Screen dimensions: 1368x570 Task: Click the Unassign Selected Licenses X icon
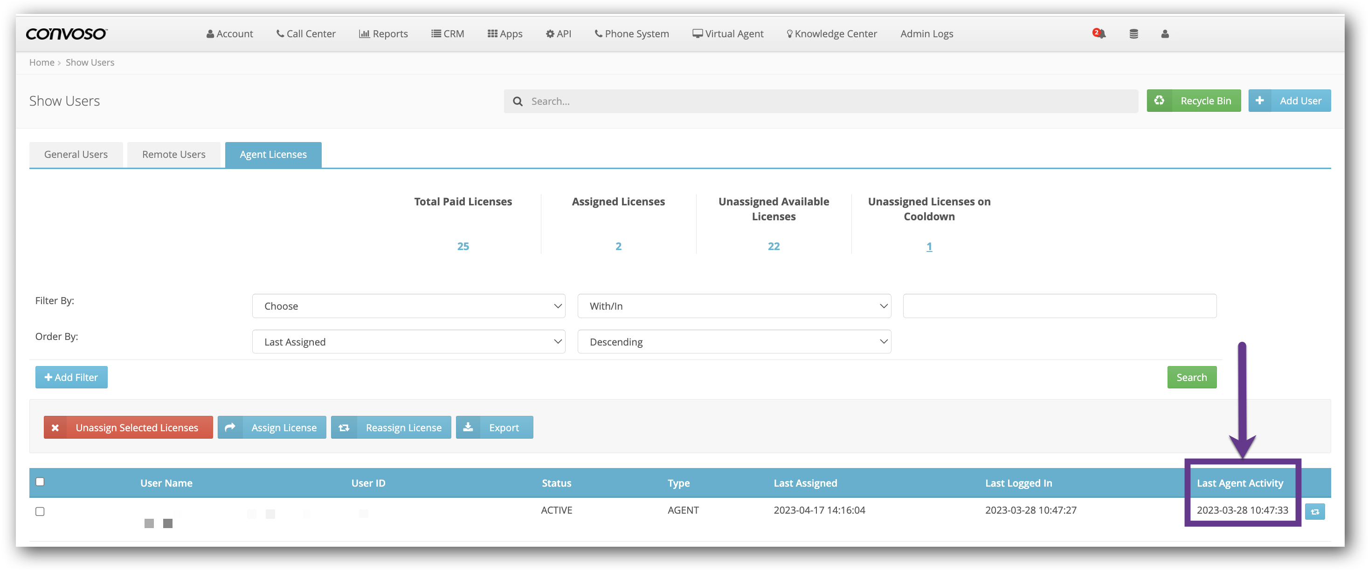click(x=55, y=427)
